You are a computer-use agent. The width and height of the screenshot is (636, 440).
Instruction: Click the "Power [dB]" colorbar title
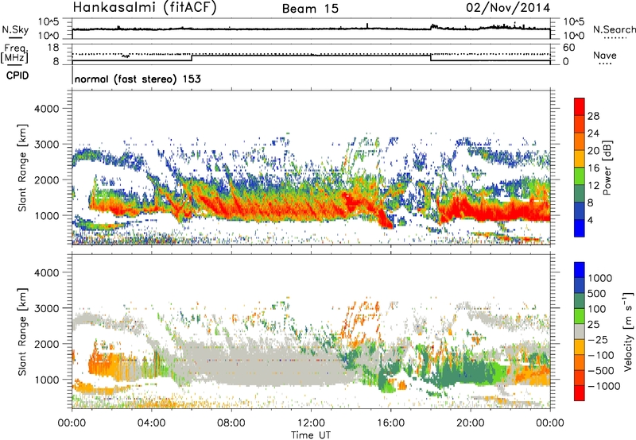click(x=607, y=168)
